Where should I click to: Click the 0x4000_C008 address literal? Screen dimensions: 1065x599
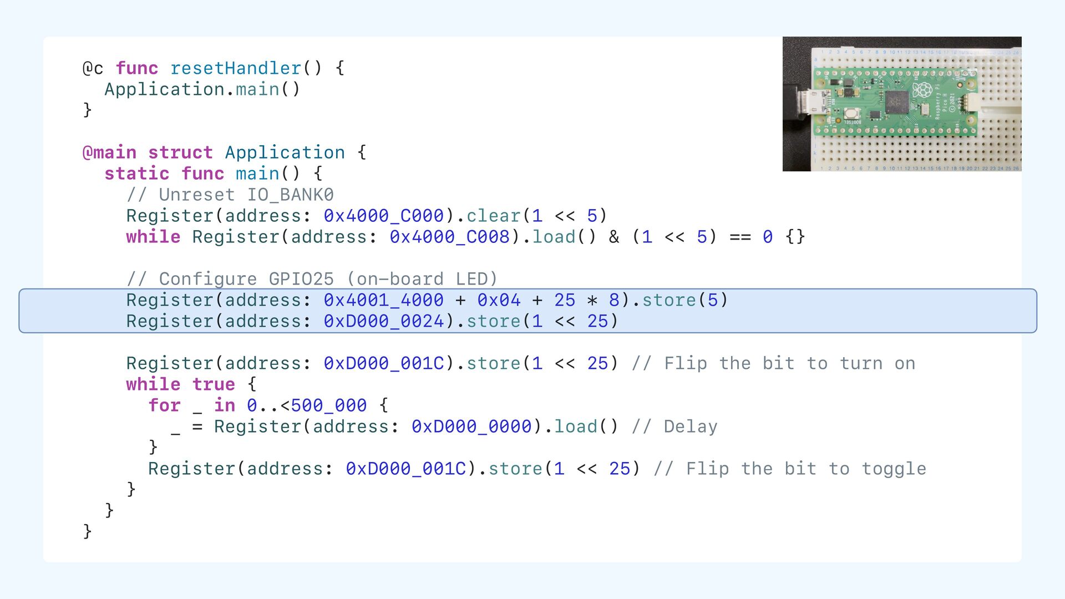pyautogui.click(x=449, y=237)
